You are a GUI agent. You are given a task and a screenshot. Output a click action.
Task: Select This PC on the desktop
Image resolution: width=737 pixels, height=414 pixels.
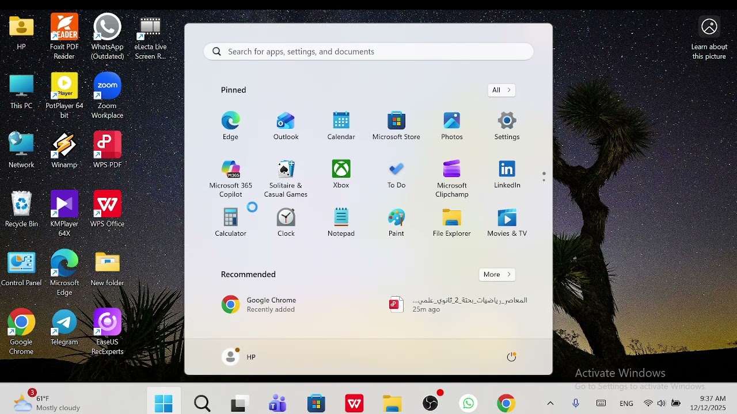pos(21,92)
